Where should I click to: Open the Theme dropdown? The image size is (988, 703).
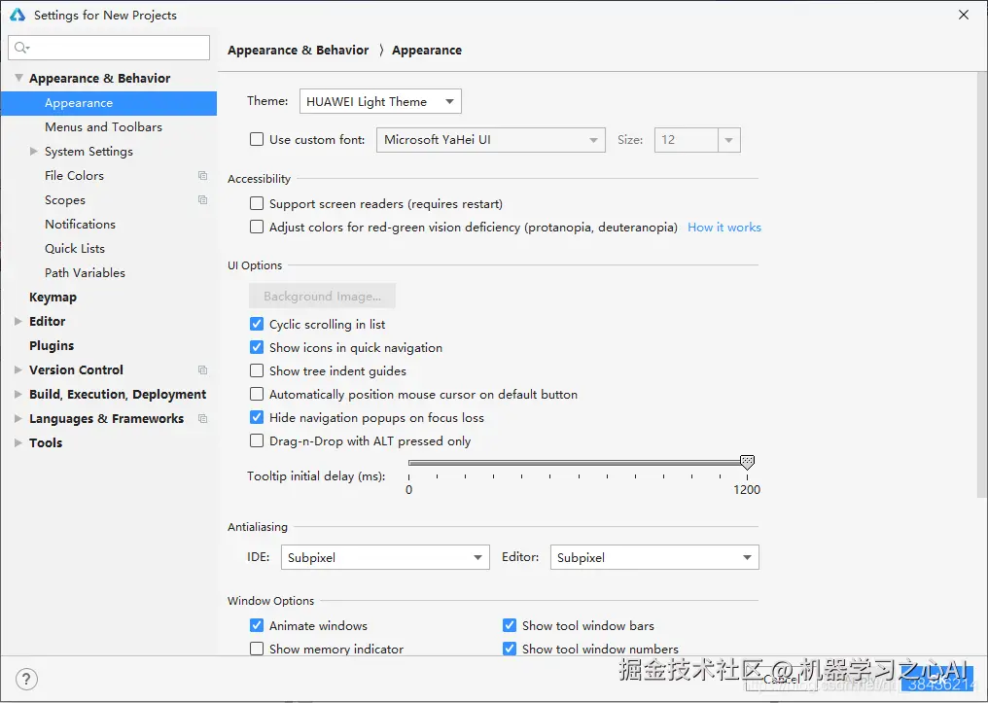380,101
